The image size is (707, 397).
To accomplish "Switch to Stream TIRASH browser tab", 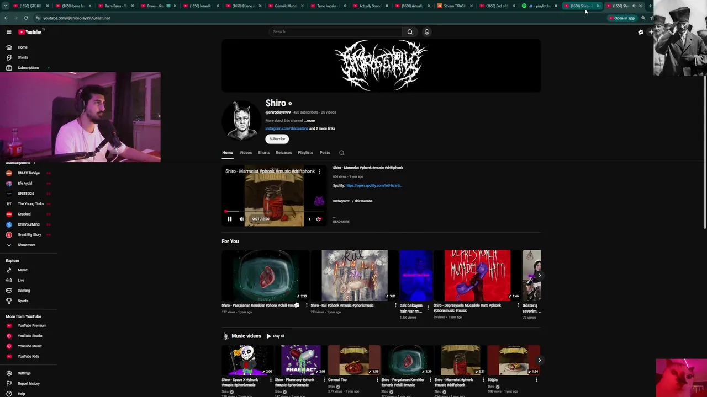I will 454,6.
